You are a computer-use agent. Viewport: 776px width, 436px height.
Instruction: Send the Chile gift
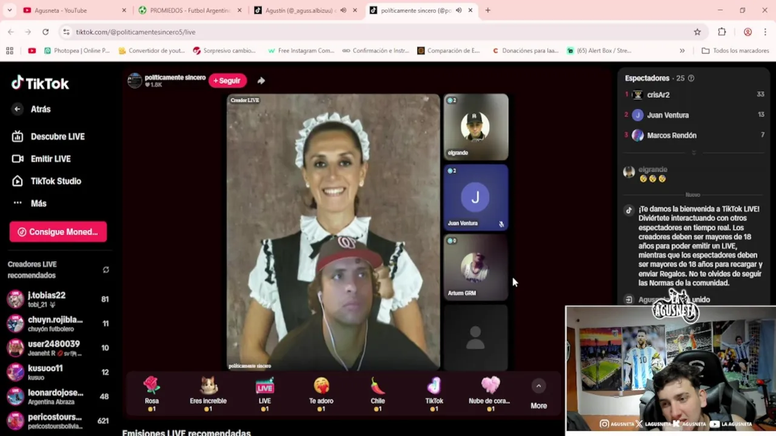[378, 394]
